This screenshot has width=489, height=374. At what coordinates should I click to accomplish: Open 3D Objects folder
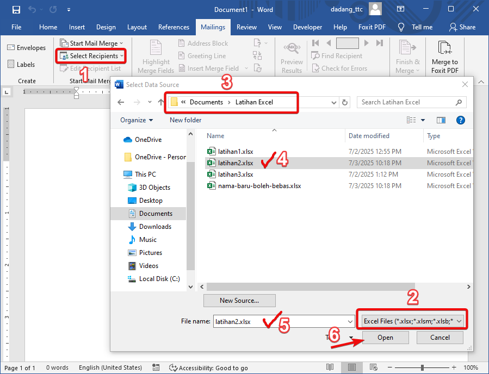pos(149,188)
